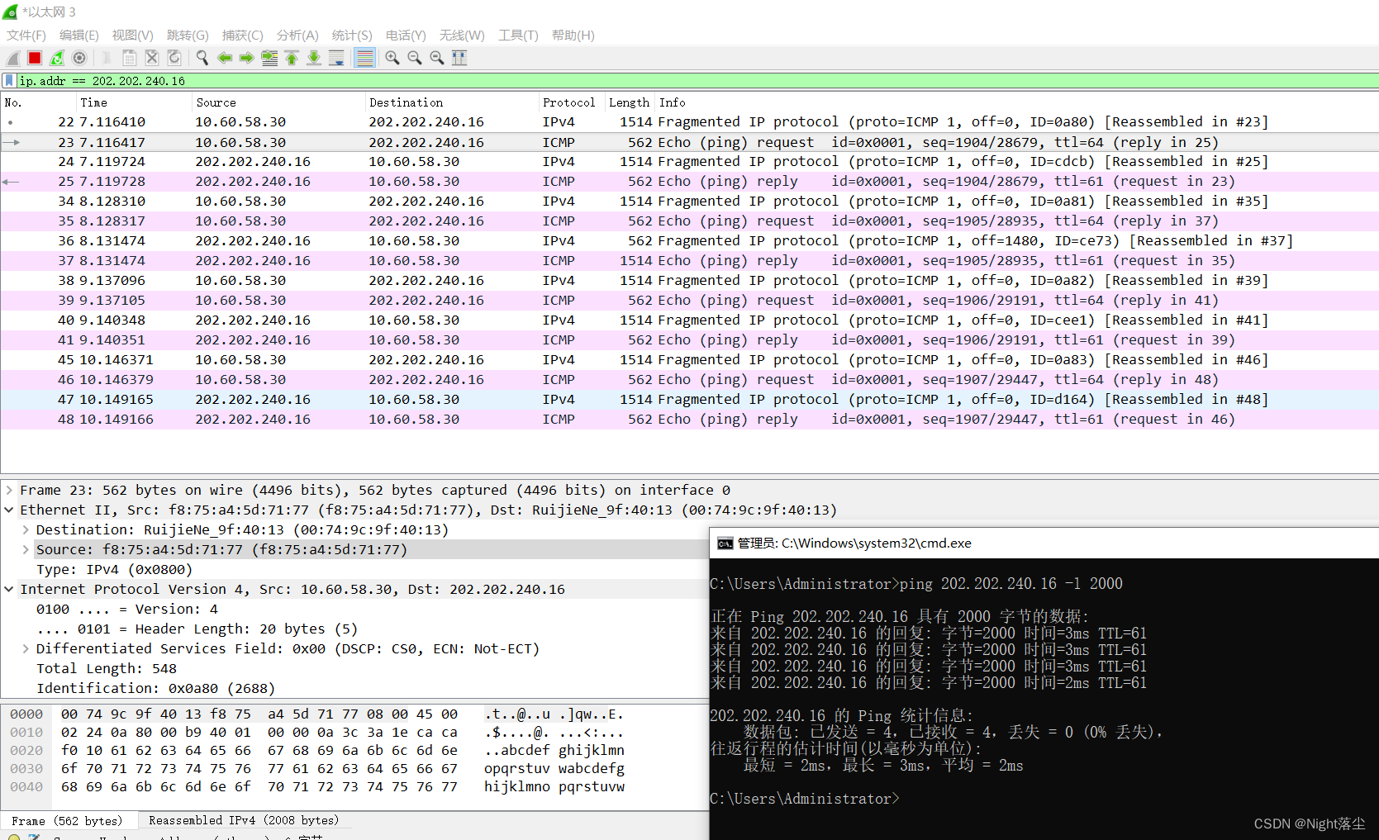Go forward in packet history
This screenshot has height=840, width=1379.
[x=247, y=58]
